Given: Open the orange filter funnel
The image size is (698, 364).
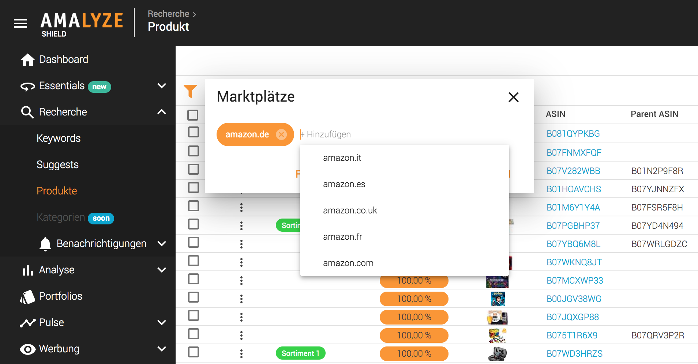Looking at the screenshot, I should point(190,91).
